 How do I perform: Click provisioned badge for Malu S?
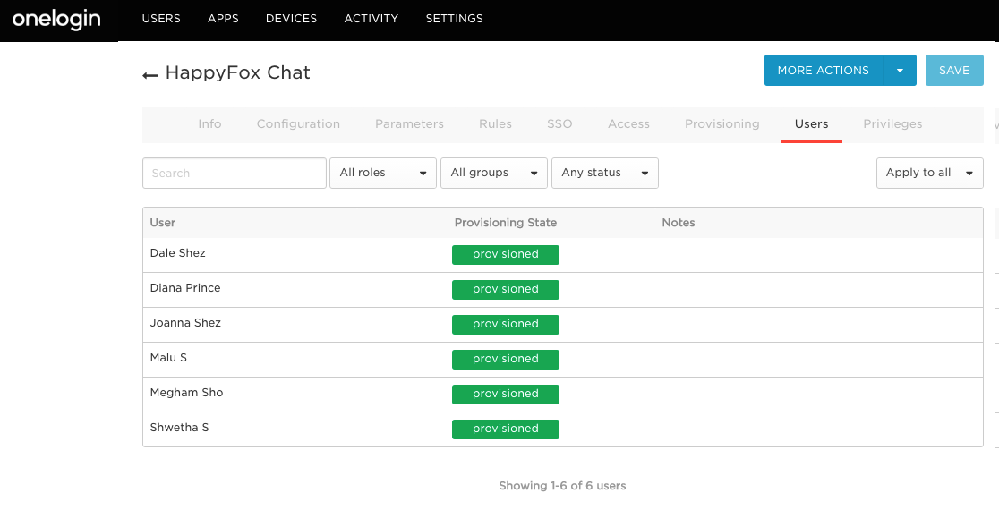(505, 360)
